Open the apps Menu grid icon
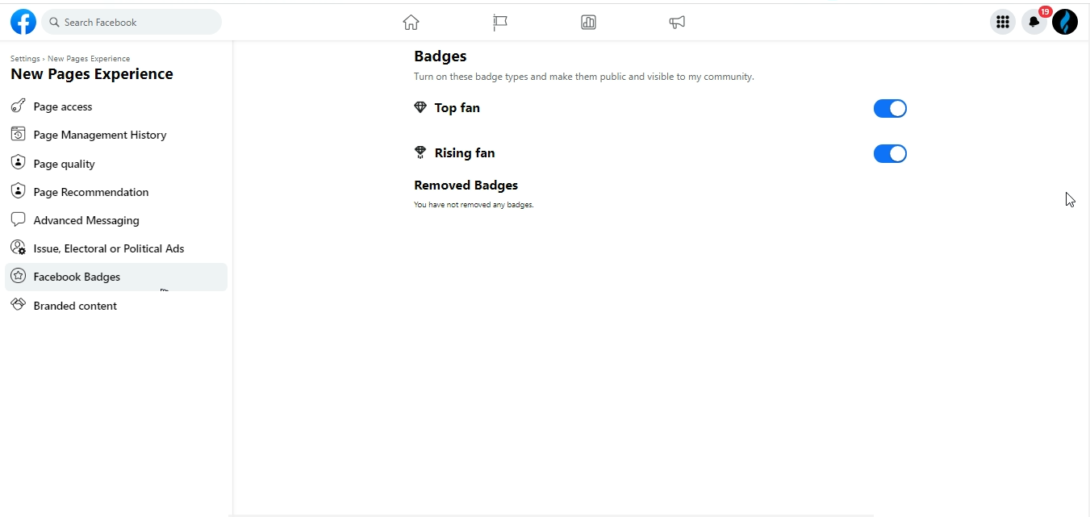 [1002, 22]
